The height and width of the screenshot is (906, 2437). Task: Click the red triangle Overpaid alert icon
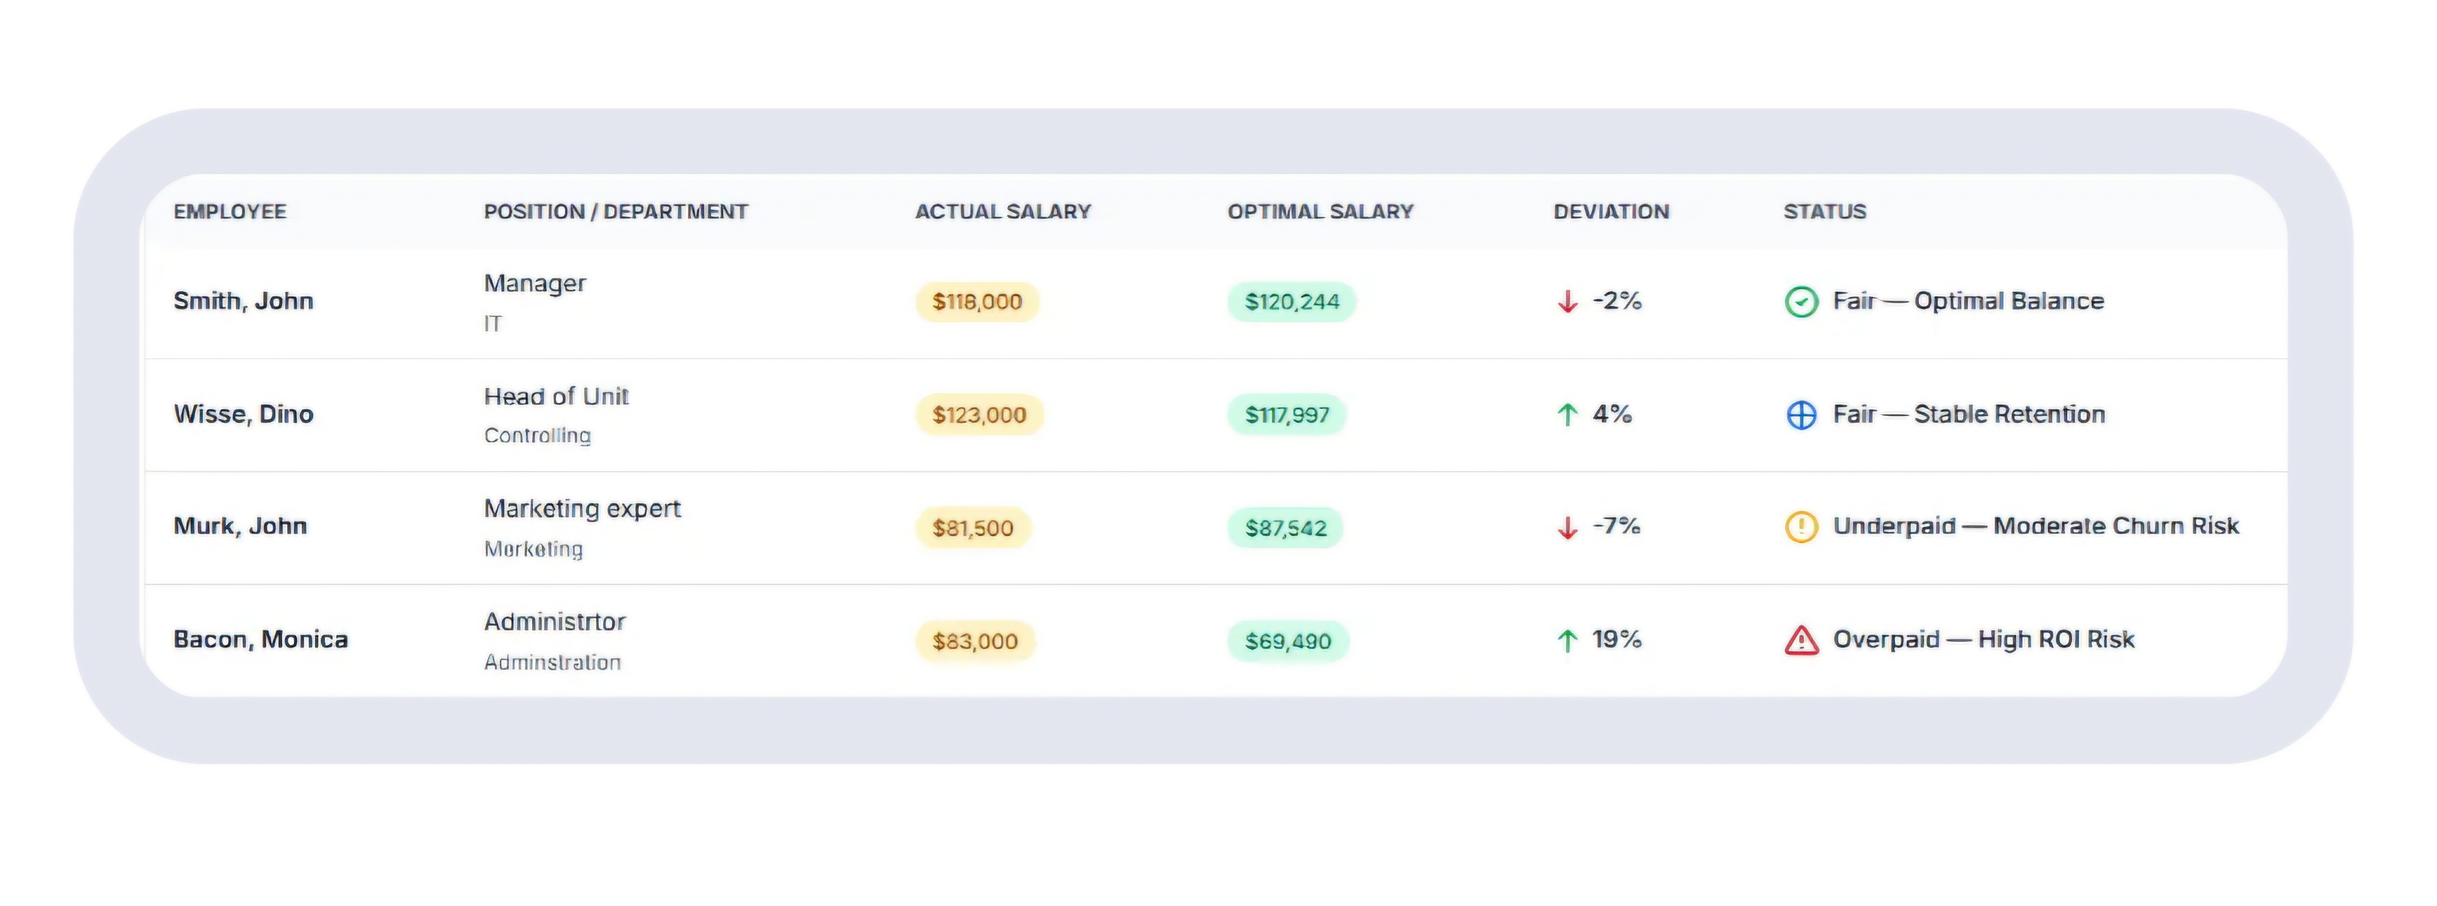[1800, 640]
